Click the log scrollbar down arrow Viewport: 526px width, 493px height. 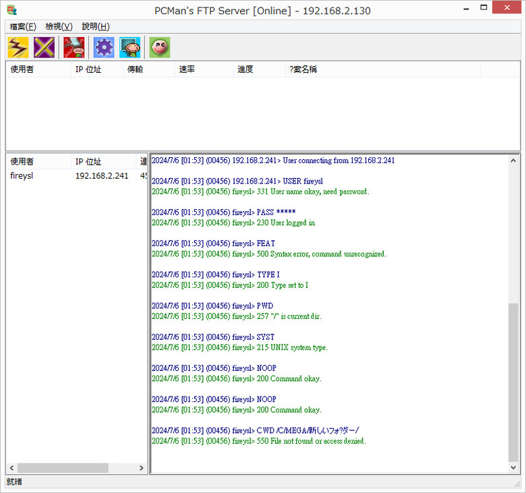click(513, 467)
